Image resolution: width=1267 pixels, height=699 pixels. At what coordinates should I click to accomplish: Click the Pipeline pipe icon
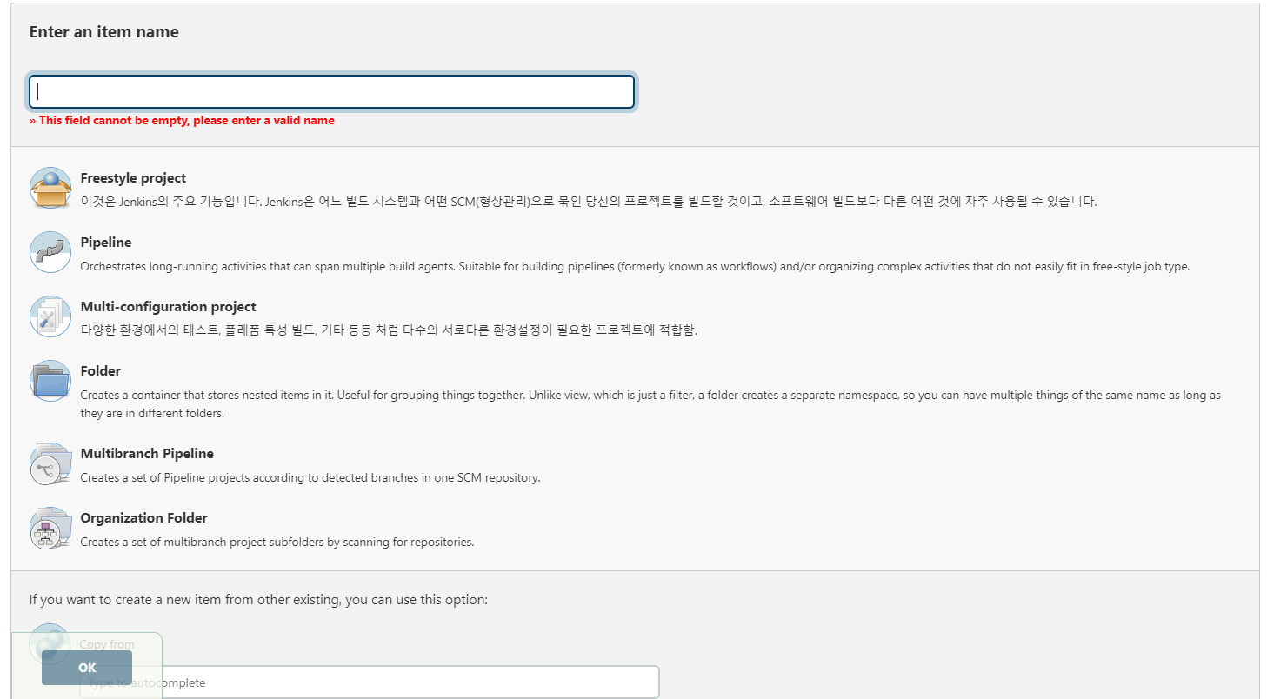coord(50,252)
